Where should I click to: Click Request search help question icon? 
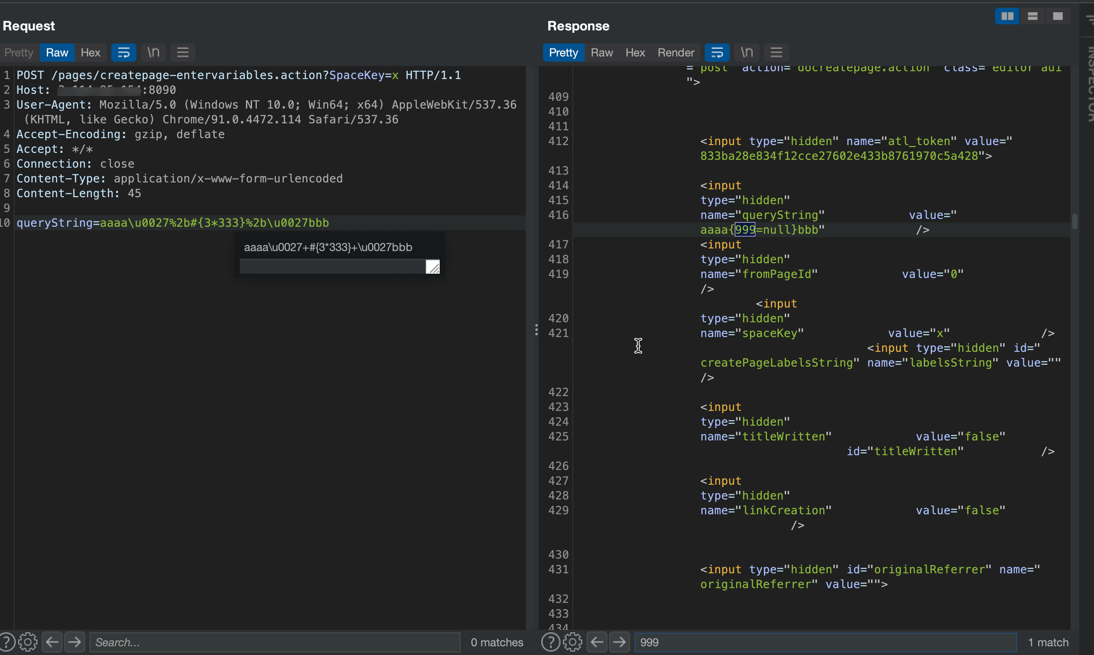coord(7,642)
